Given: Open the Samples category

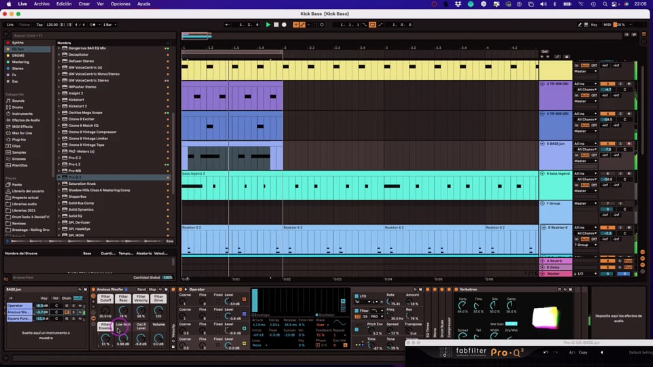Looking at the screenshot, I should [19, 152].
